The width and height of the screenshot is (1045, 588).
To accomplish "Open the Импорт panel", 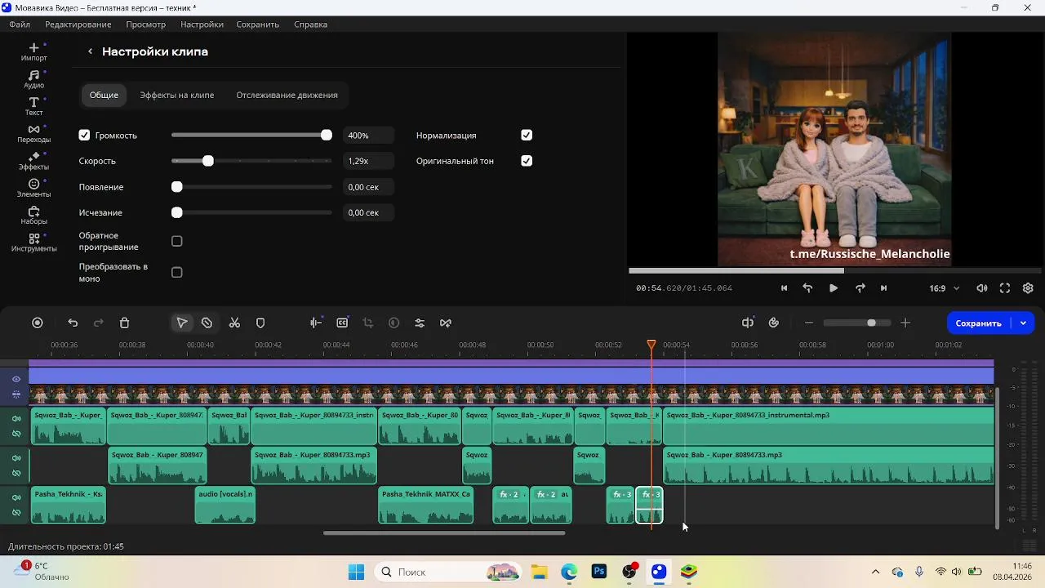I will [x=33, y=51].
